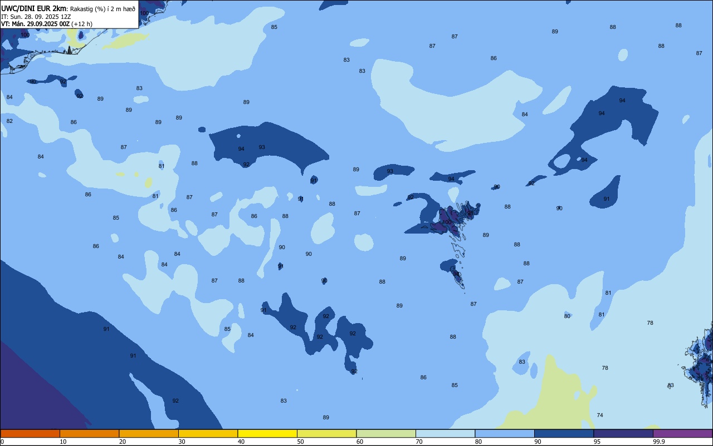
Task: Click the map title 'UWC/DINI EUR 2km'
Action: pyautogui.click(x=33, y=8)
